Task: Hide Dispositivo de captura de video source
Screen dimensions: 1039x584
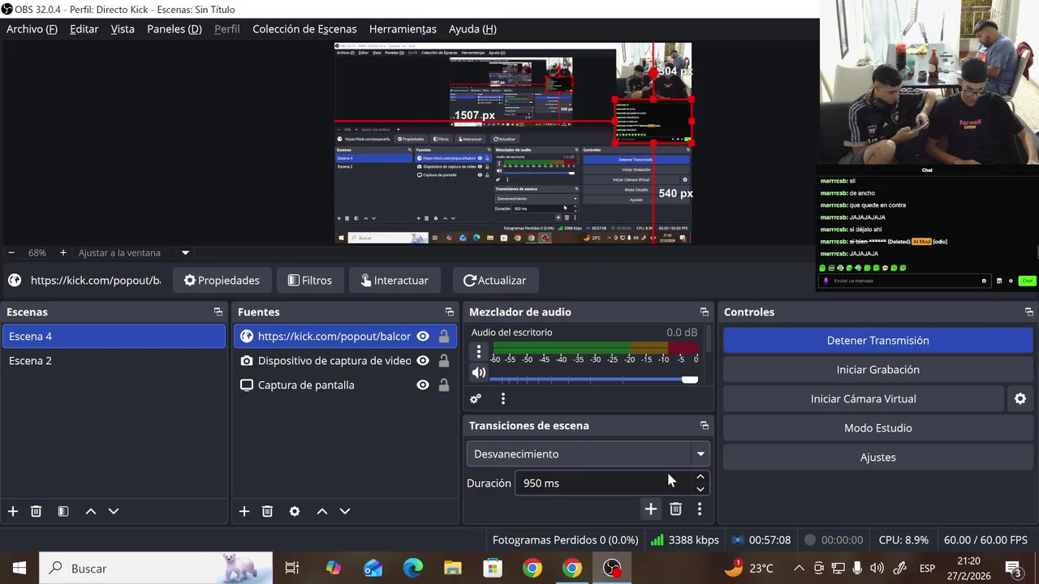Action: [423, 360]
